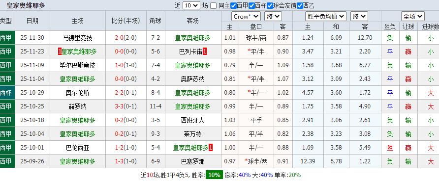Click the 比分(半场) column header

click(x=125, y=21)
